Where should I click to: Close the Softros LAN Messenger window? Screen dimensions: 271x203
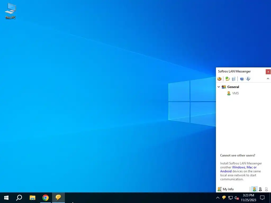[268, 72]
